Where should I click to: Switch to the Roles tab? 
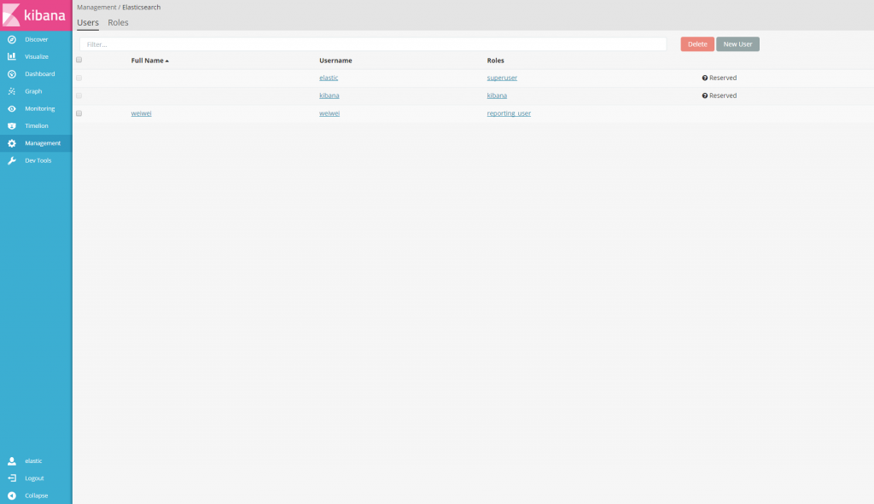click(118, 23)
